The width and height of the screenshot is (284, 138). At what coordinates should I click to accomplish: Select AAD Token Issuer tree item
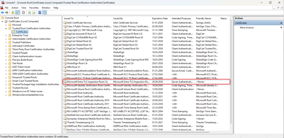21,67
